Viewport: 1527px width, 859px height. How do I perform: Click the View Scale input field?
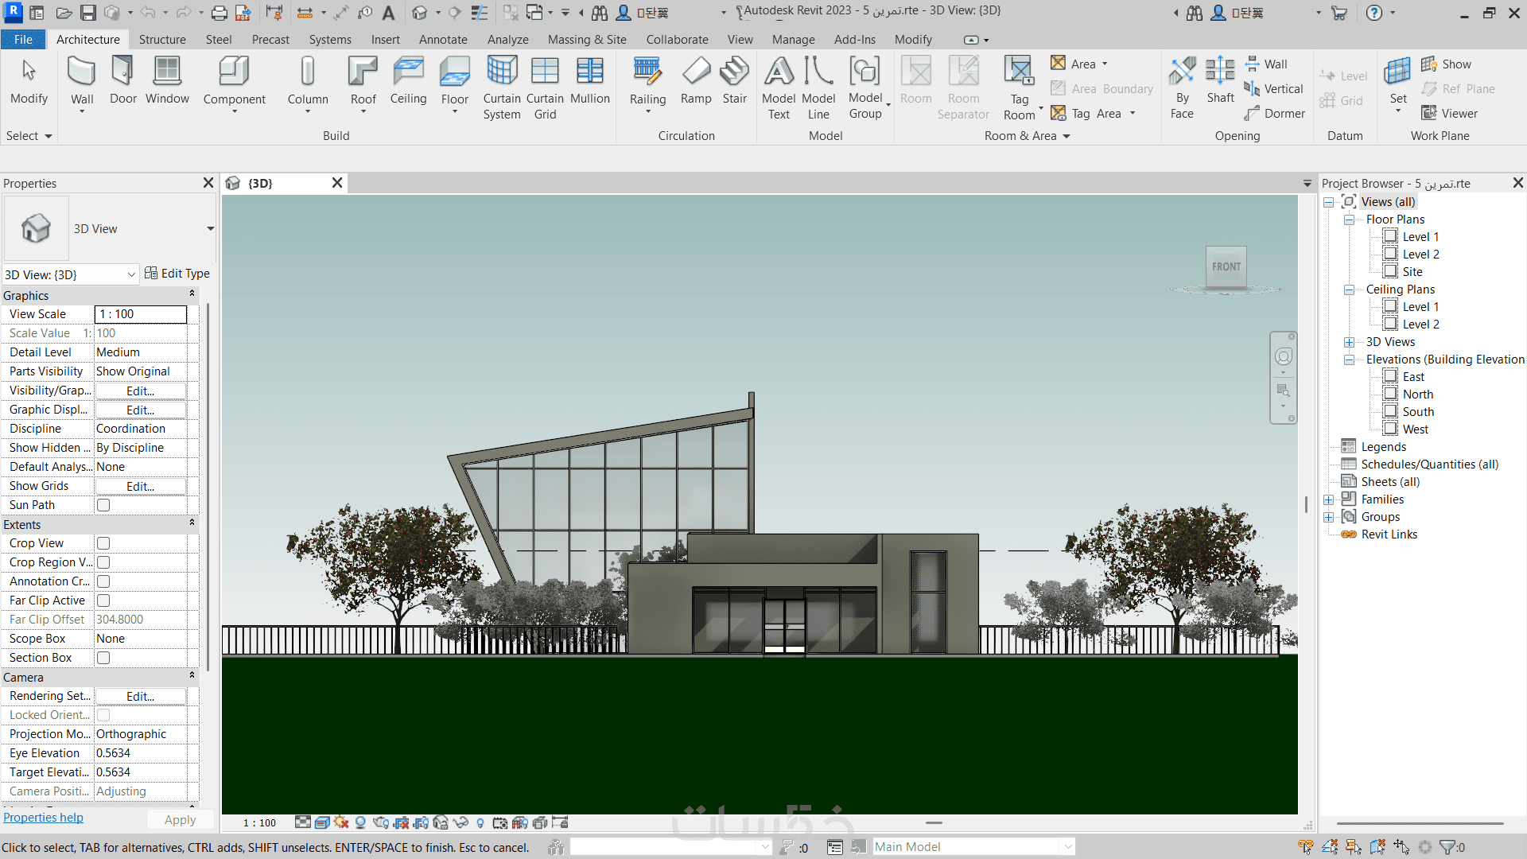141,314
